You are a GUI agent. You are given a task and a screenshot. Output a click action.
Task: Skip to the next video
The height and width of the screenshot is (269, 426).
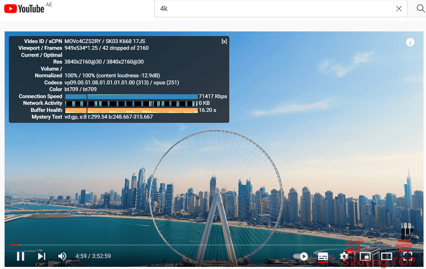pyautogui.click(x=41, y=256)
